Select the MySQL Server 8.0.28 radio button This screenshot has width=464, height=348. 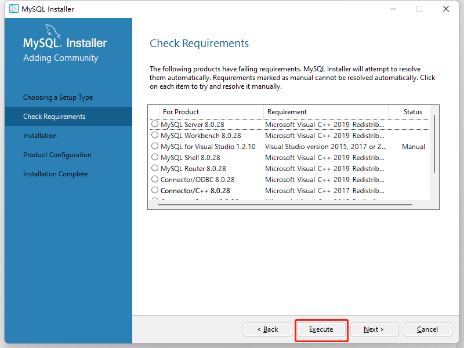click(155, 124)
